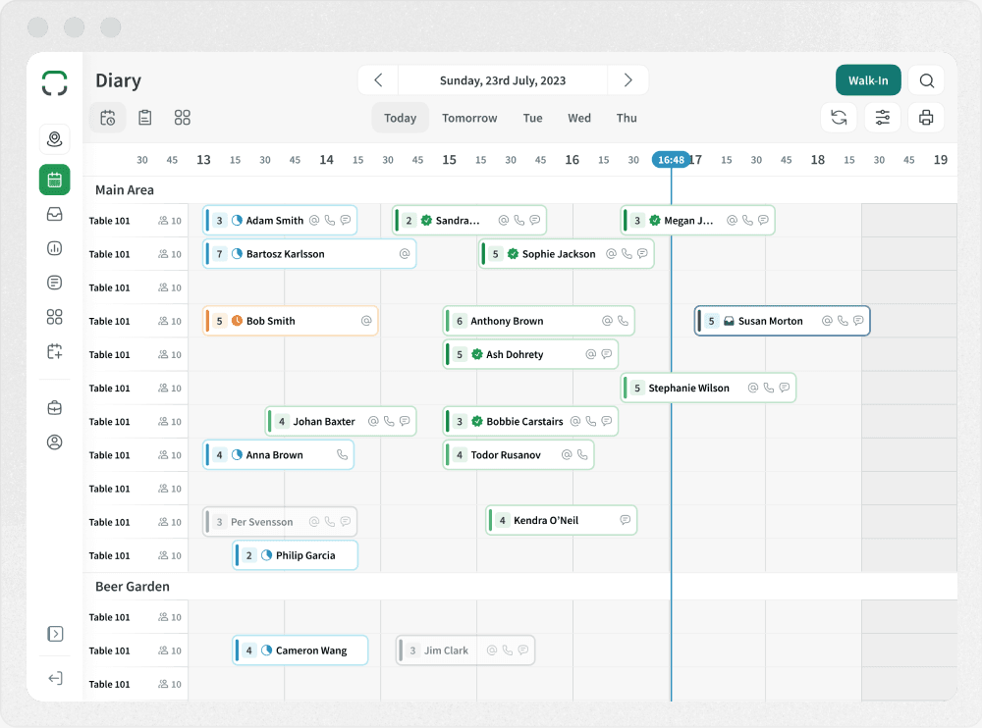The width and height of the screenshot is (982, 728).
Task: Click the print icon
Action: tap(925, 118)
